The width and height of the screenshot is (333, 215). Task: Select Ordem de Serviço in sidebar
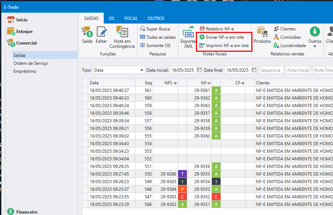30,63
